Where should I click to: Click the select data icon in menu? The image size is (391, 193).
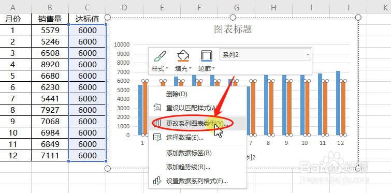pyautogui.click(x=157, y=137)
